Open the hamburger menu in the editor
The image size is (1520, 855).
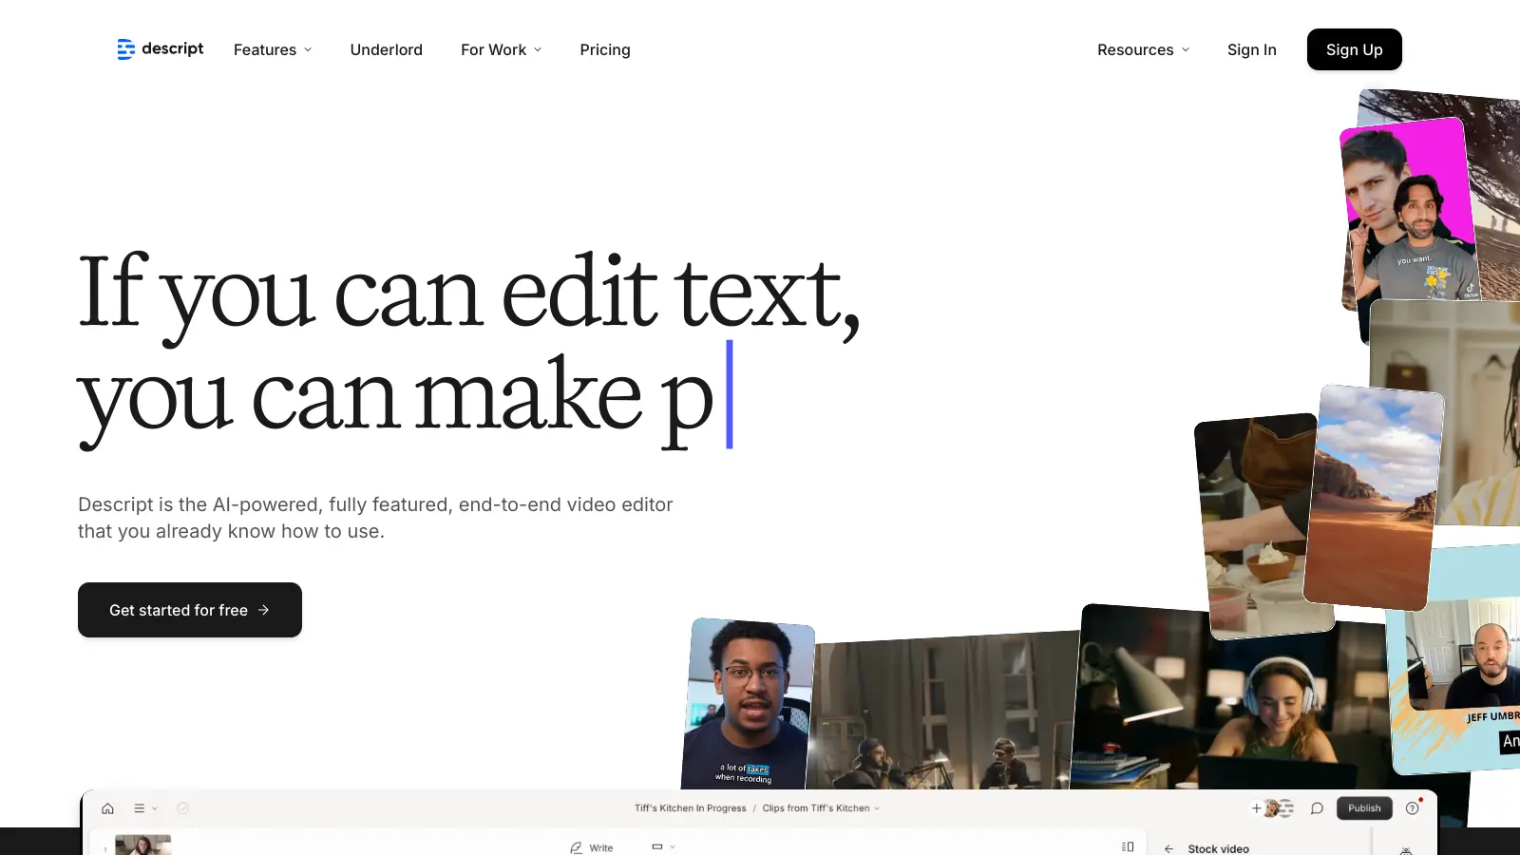click(x=139, y=807)
